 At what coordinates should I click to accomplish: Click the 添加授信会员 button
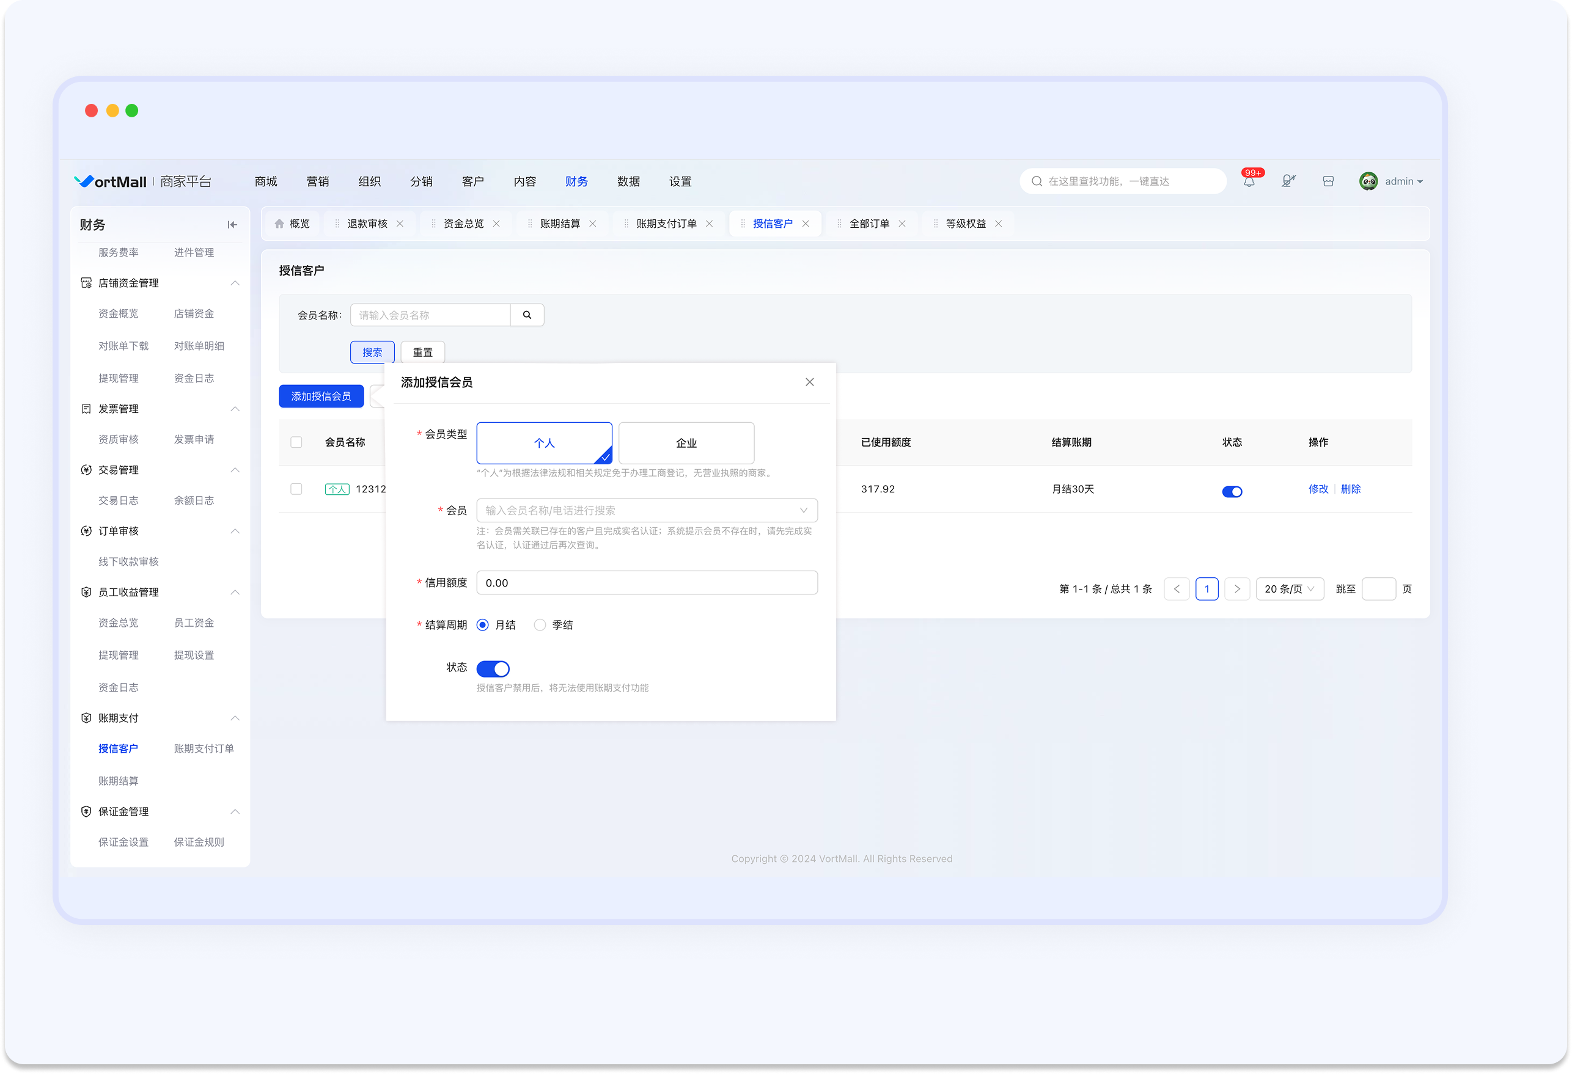(x=321, y=396)
